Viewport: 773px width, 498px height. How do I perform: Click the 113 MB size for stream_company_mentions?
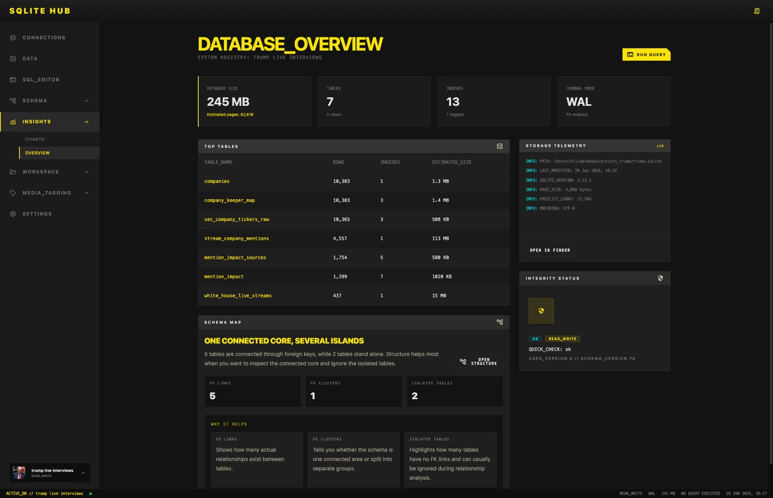coord(441,238)
